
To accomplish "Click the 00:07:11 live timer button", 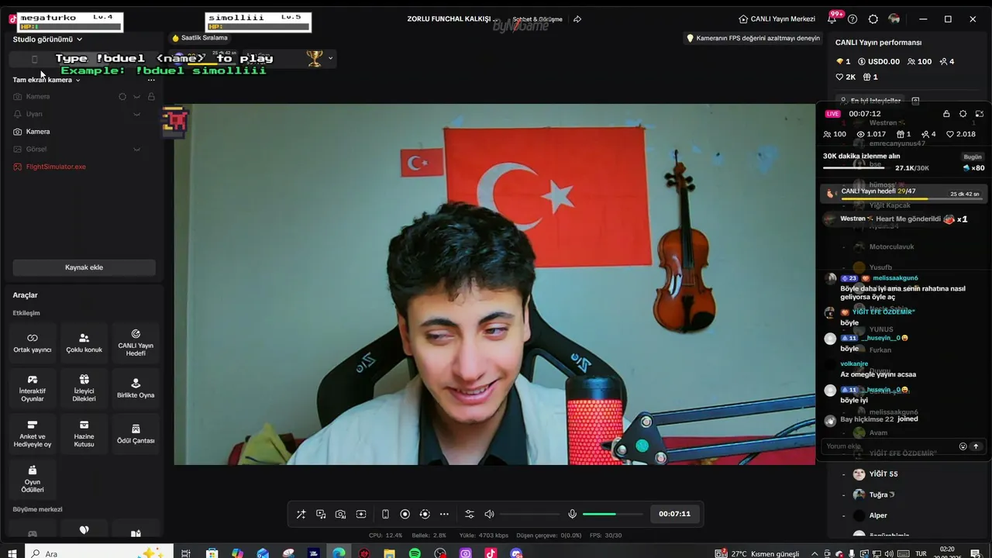I will [675, 514].
